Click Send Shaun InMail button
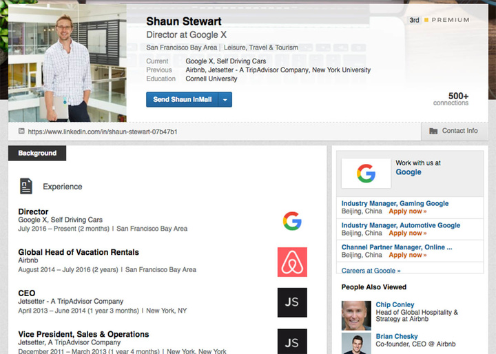Viewport: 496px width, 354px height. pyautogui.click(x=182, y=100)
